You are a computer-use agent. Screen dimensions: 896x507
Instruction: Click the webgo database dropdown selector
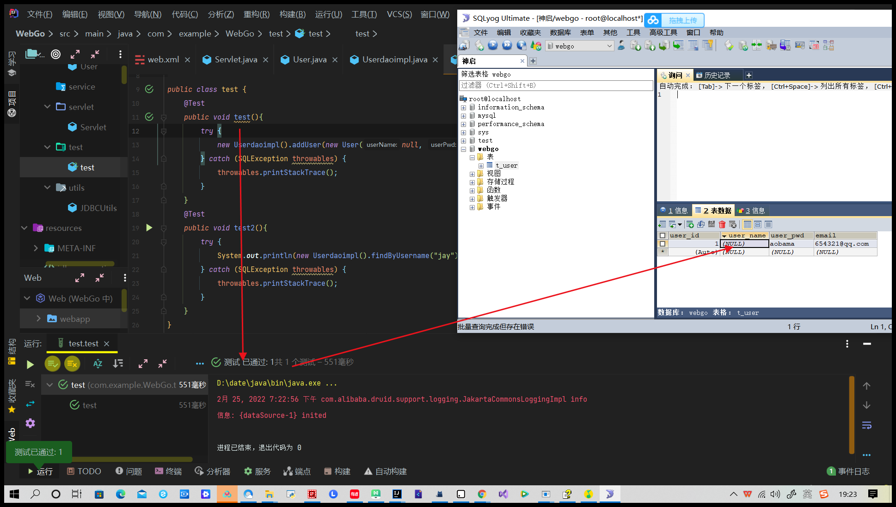578,46
